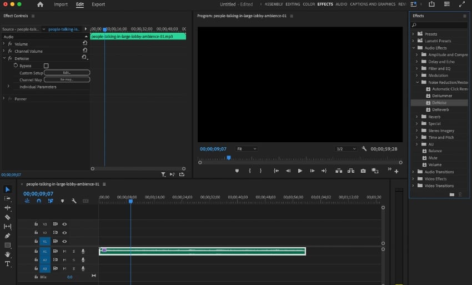Viewport: 472px width, 285px height.
Task: Enable the DeNoise Bypass checkbox
Action: pyautogui.click(x=46, y=66)
